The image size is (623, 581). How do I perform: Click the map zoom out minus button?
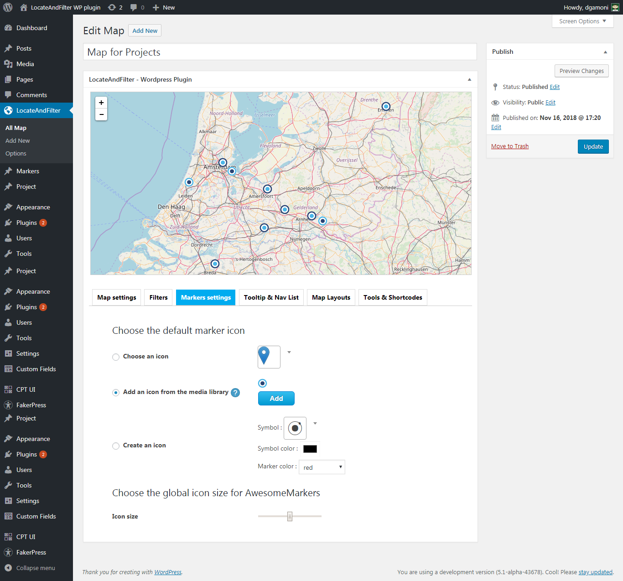coord(101,114)
